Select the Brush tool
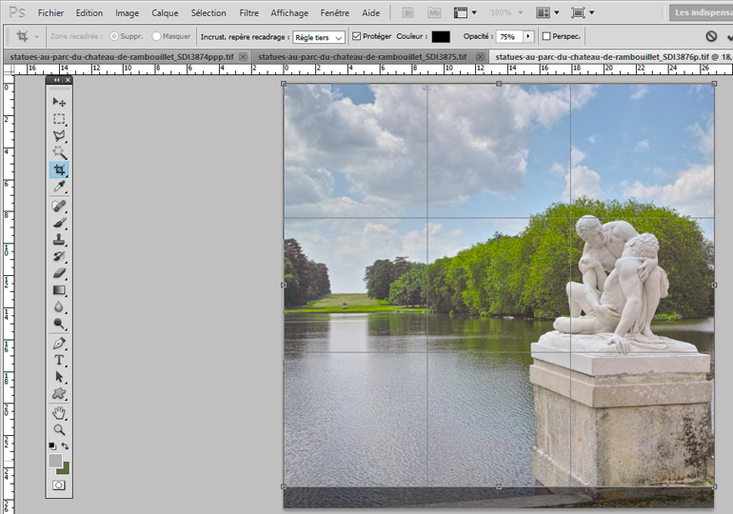The image size is (733, 514). click(x=59, y=223)
